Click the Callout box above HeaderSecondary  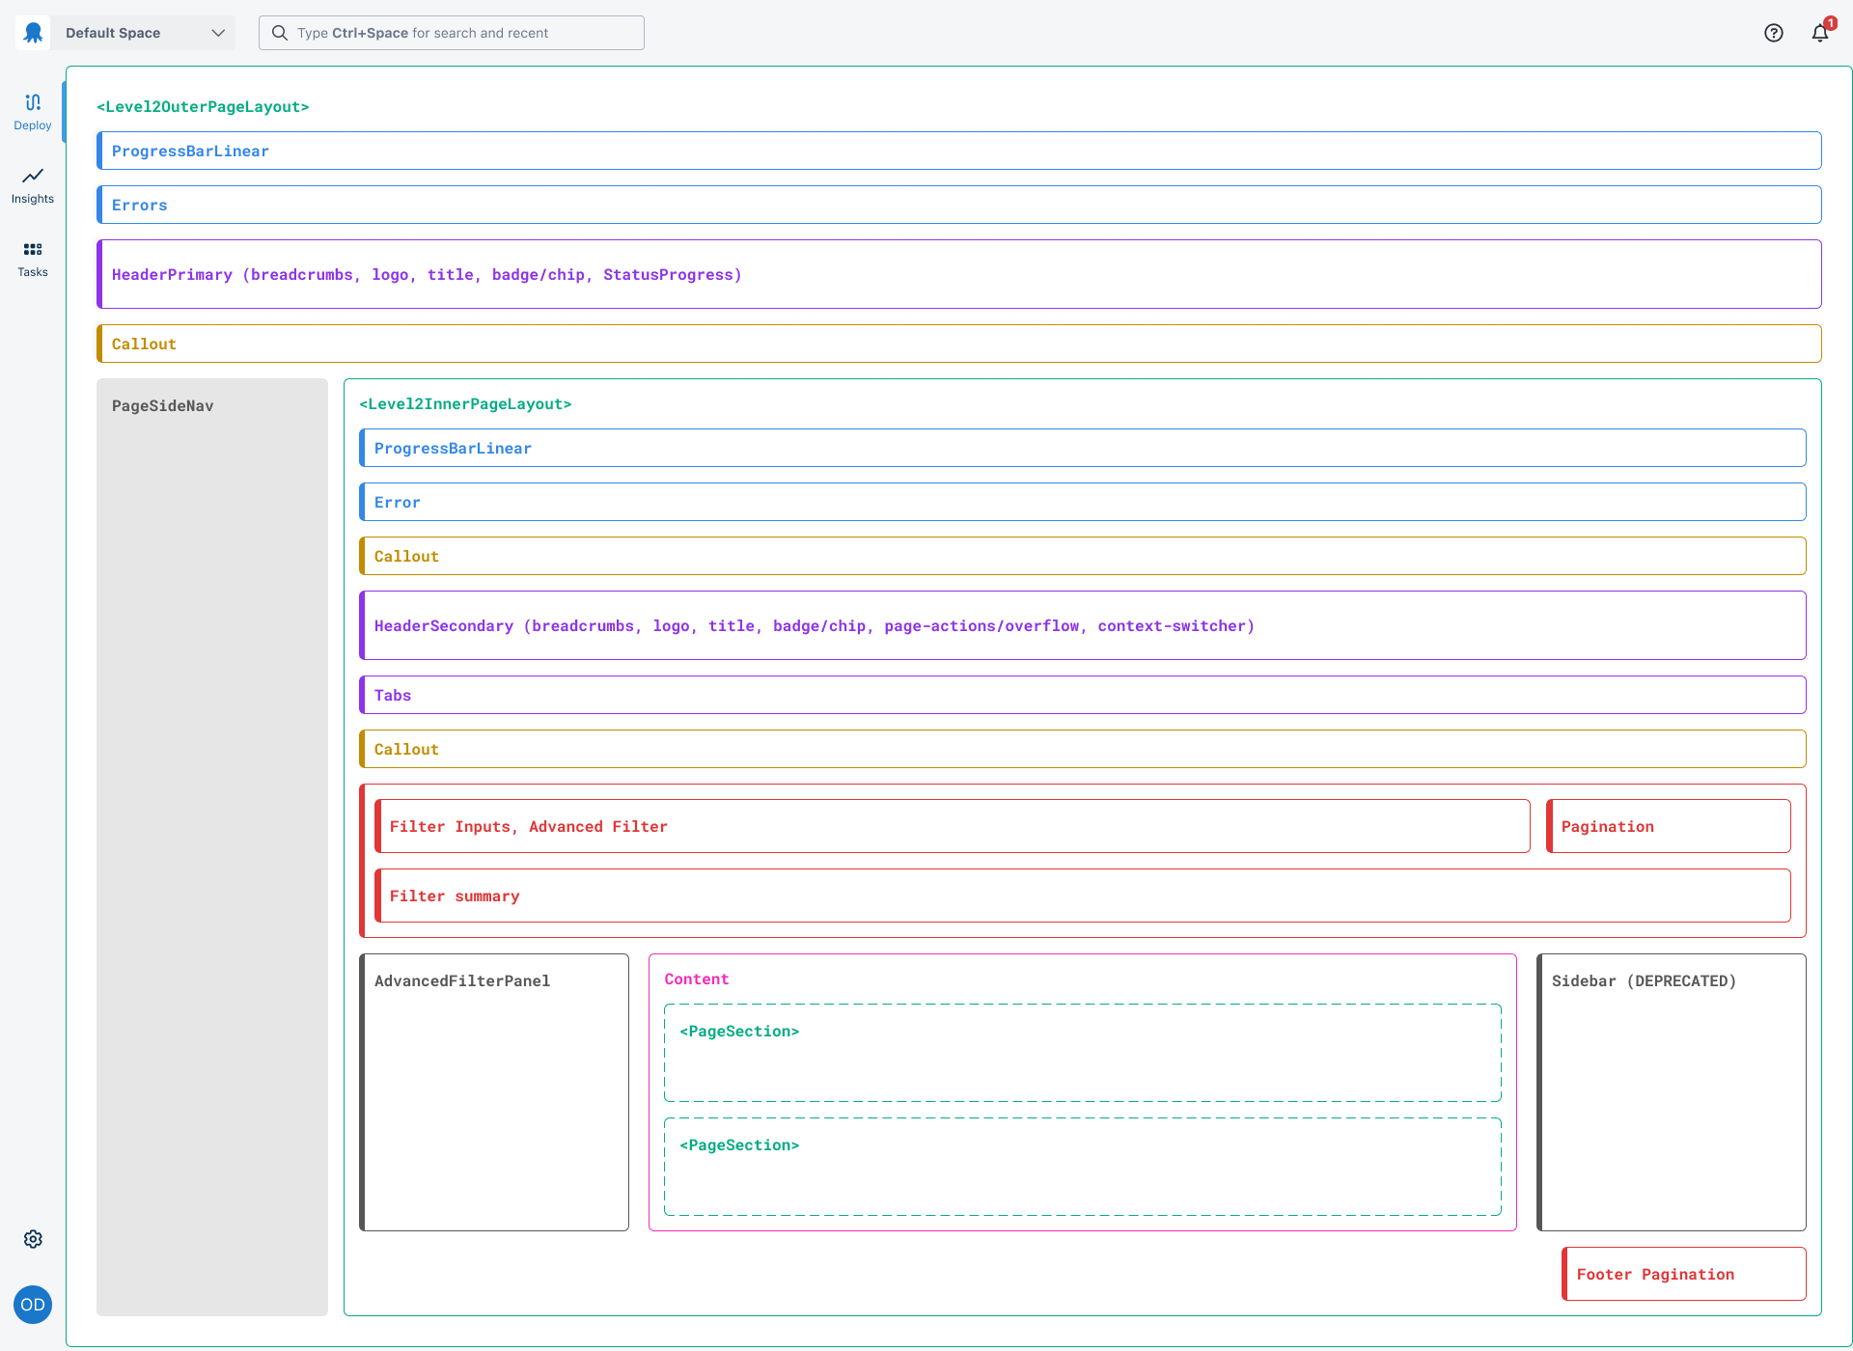(x=1083, y=556)
